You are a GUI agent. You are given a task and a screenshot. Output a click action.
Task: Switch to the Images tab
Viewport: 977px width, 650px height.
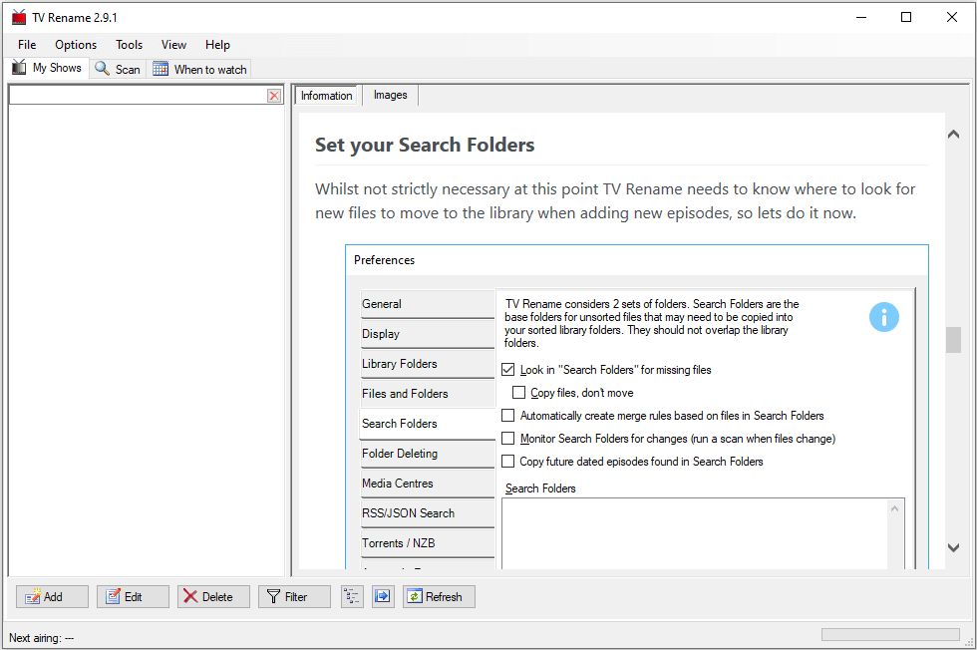pos(390,95)
